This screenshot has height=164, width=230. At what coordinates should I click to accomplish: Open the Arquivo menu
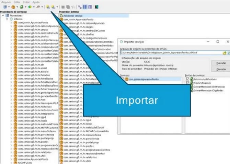pyautogui.click(x=6, y=2)
